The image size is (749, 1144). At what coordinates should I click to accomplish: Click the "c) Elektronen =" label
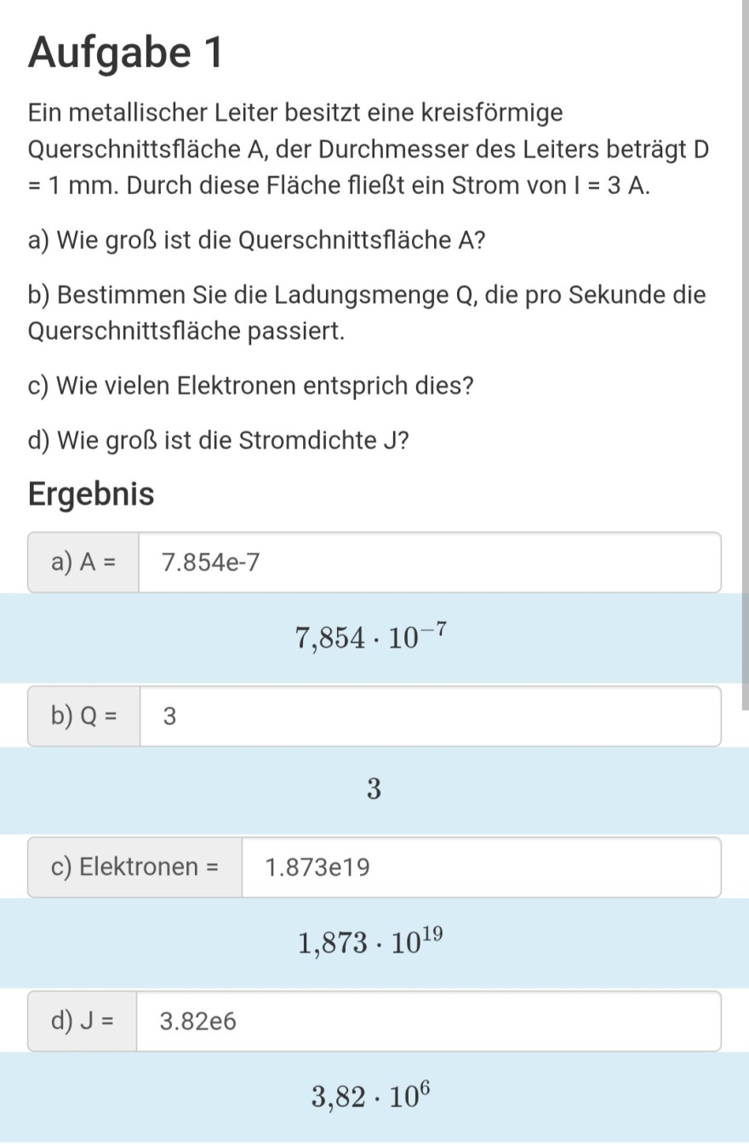[x=135, y=867]
